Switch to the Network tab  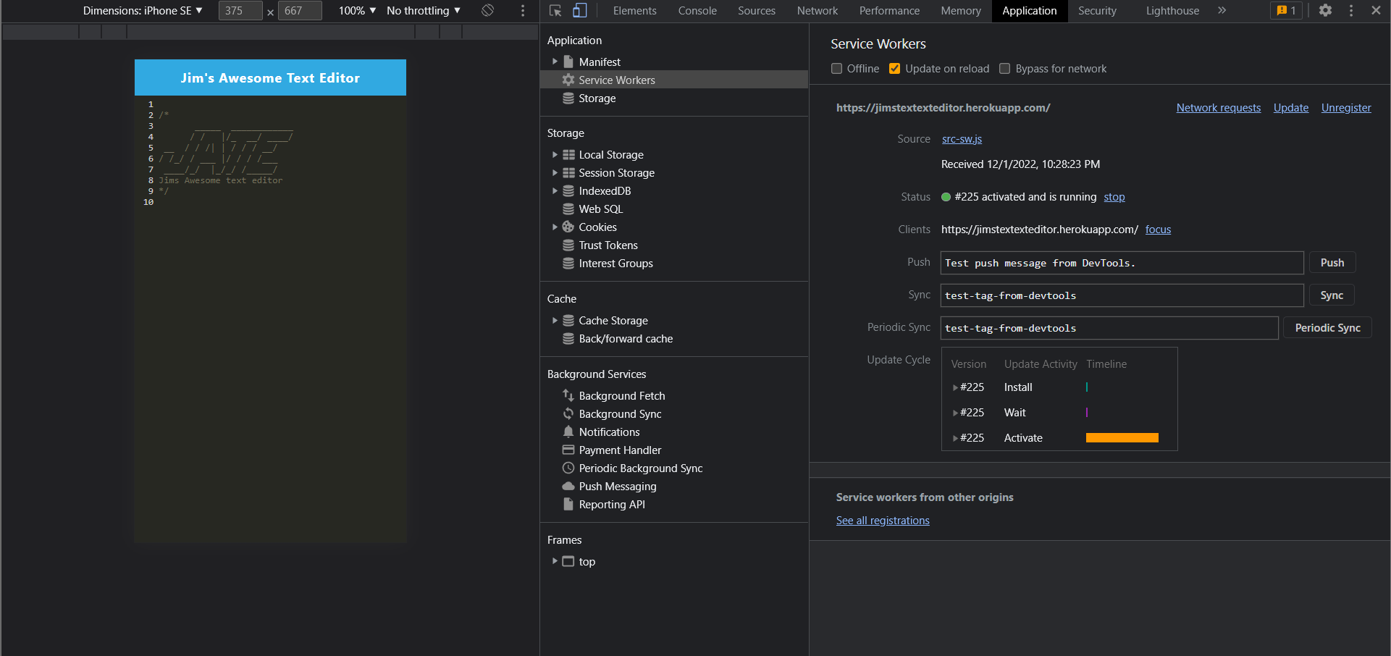click(x=817, y=11)
